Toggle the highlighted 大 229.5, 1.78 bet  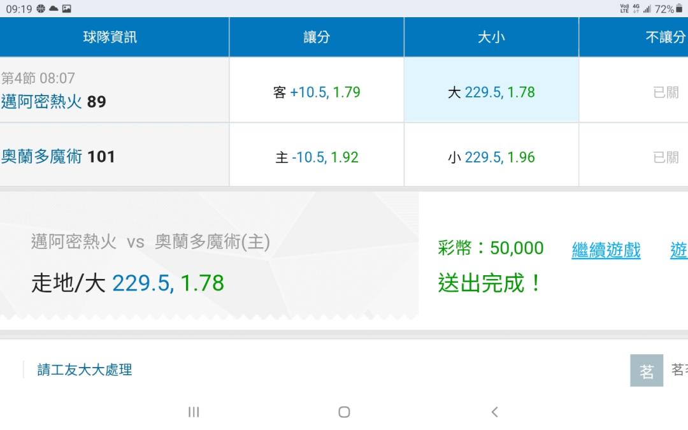[x=491, y=92]
